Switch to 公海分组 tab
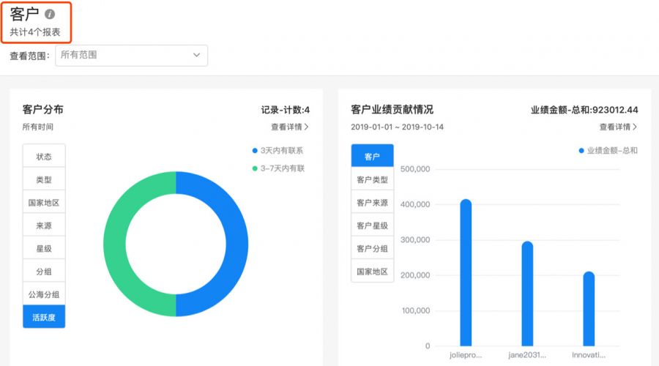 pyautogui.click(x=44, y=294)
